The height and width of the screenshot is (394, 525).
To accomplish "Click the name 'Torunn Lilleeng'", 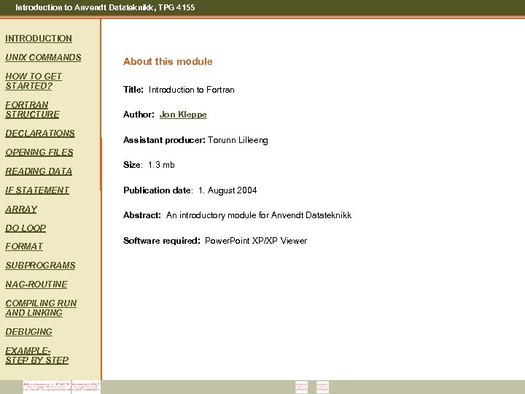I will click(x=238, y=140).
